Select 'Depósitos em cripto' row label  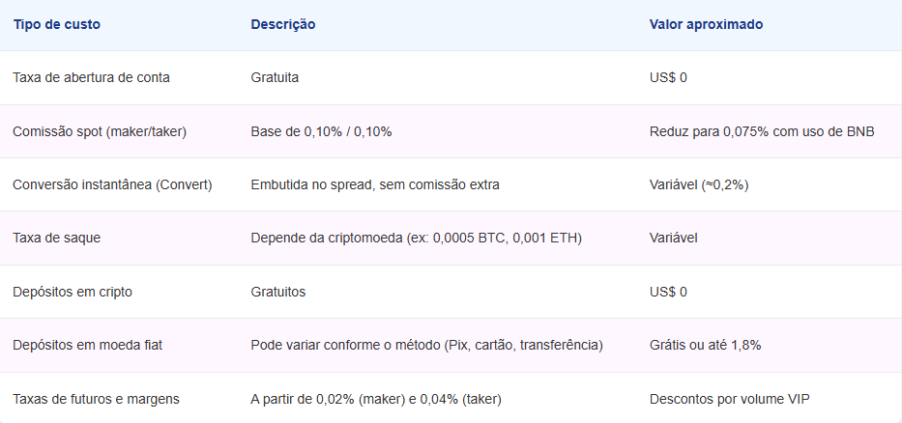pyautogui.click(x=73, y=292)
